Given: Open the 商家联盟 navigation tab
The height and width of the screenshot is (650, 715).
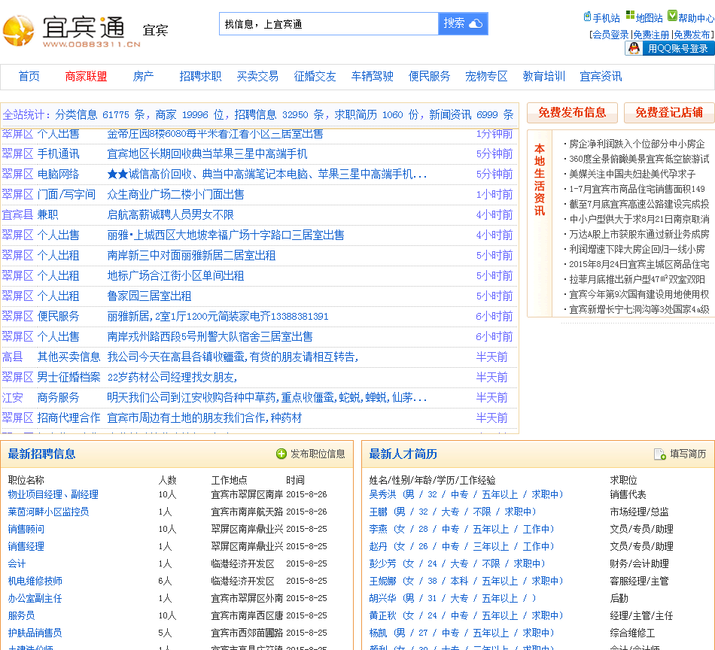Looking at the screenshot, I should click(86, 76).
